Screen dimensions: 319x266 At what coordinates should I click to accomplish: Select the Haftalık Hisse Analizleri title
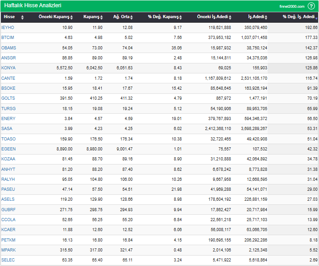[x=33, y=5]
